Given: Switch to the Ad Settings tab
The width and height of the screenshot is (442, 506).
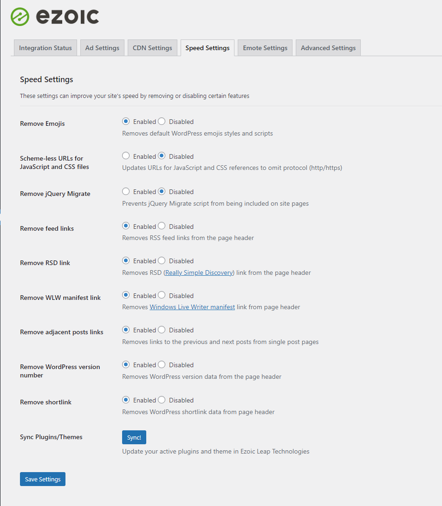Looking at the screenshot, I should point(102,48).
